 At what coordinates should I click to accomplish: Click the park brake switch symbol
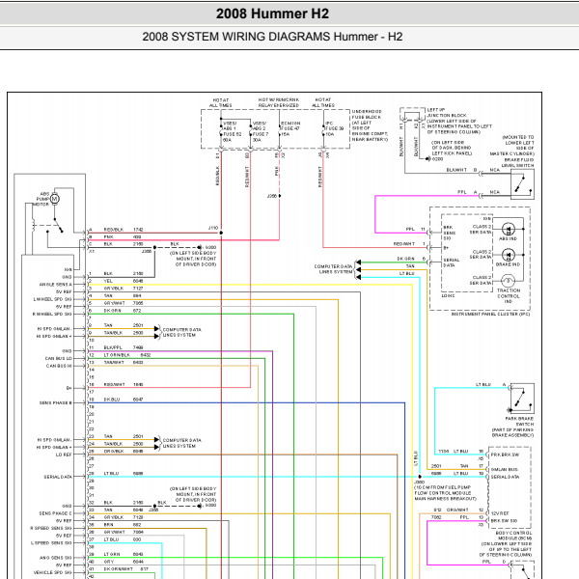click(522, 399)
